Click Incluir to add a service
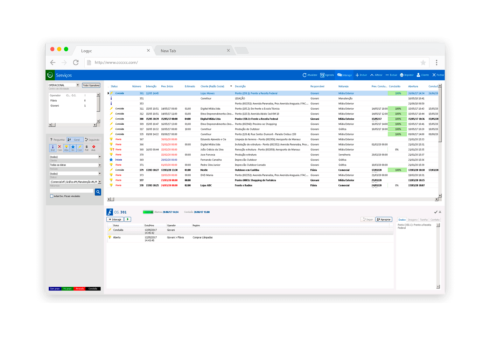The height and width of the screenshot is (338, 490). 361,75
